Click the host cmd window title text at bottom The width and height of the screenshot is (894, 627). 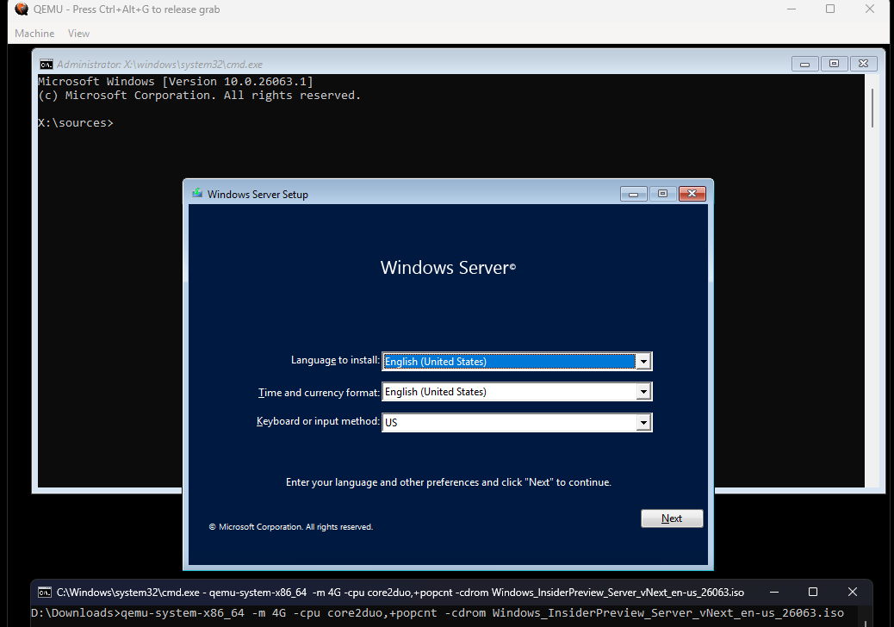click(400, 593)
